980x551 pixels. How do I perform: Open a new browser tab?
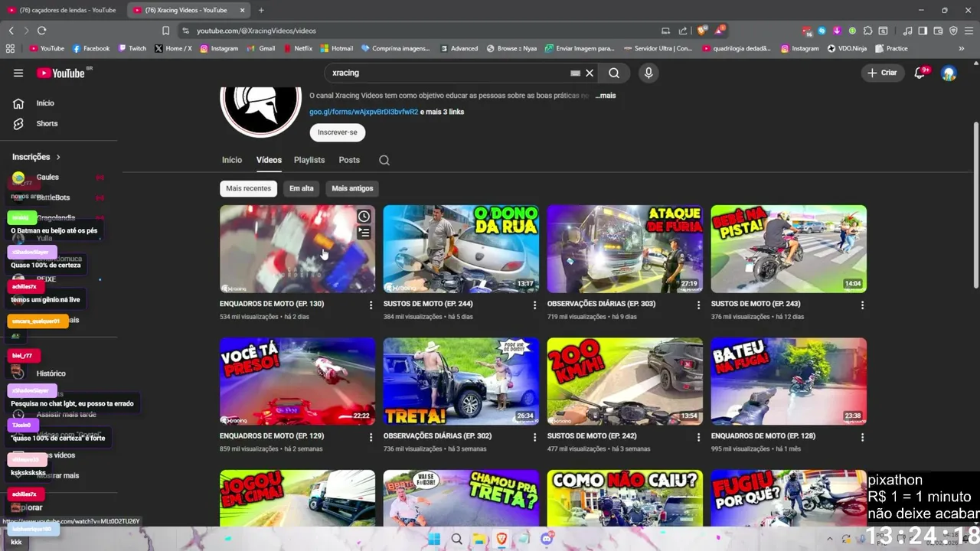click(x=261, y=10)
